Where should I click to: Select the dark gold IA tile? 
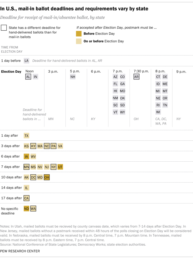point(26,156)
